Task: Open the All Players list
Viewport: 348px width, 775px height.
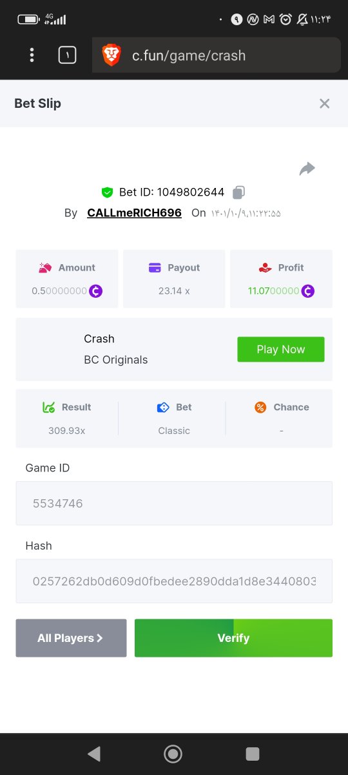Action: (x=71, y=638)
